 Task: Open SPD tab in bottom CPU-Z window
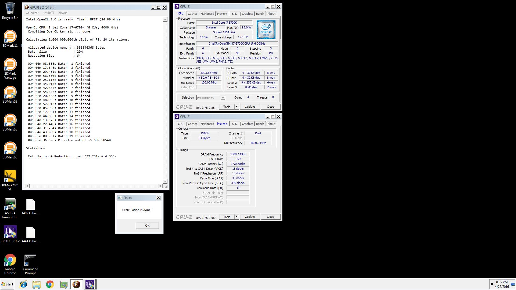[x=235, y=124]
